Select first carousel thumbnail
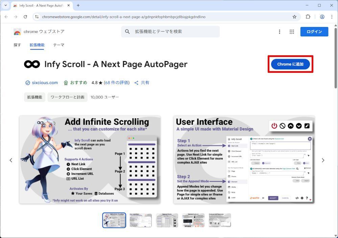This screenshot has height=238, width=338. pyautogui.click(x=114, y=220)
